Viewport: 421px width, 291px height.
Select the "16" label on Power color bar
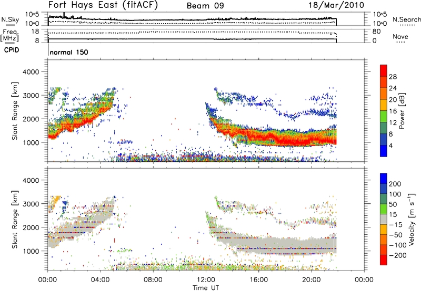coord(393,111)
